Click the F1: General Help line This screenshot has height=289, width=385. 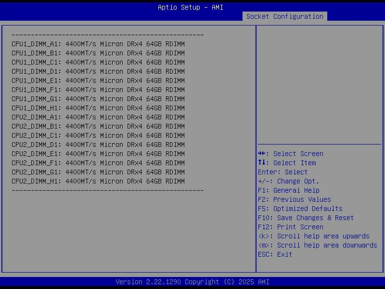pyautogui.click(x=289, y=190)
